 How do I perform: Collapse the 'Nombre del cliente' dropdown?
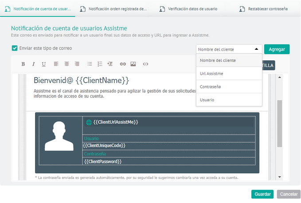(x=229, y=49)
